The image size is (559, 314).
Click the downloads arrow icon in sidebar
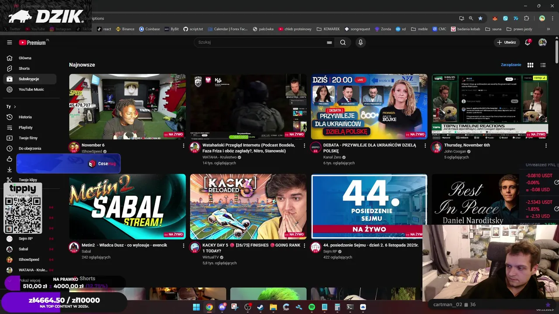pyautogui.click(x=10, y=169)
